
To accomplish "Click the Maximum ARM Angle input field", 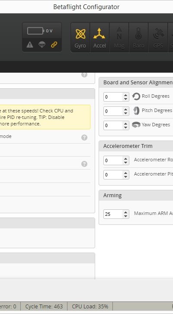I will (116, 214).
